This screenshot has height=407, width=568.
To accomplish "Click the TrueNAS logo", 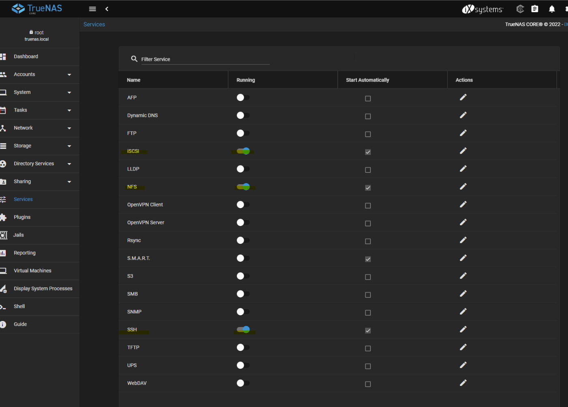I will [x=37, y=9].
